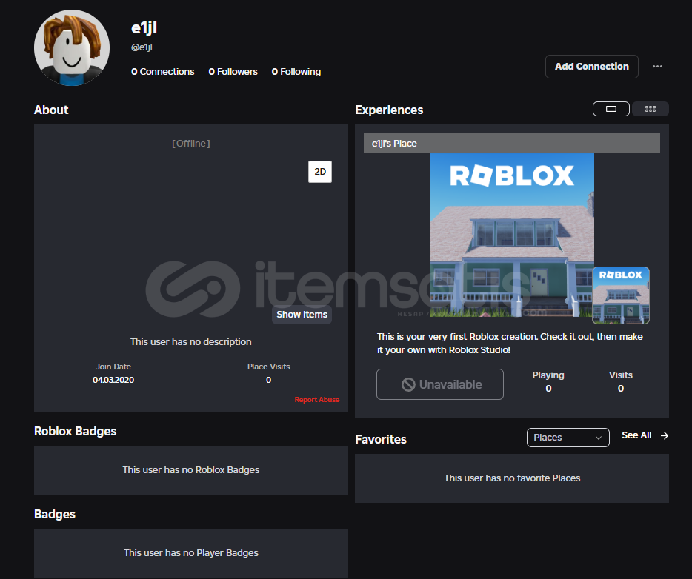Click the first Roblox creation description text
The width and height of the screenshot is (692, 579).
coord(510,343)
